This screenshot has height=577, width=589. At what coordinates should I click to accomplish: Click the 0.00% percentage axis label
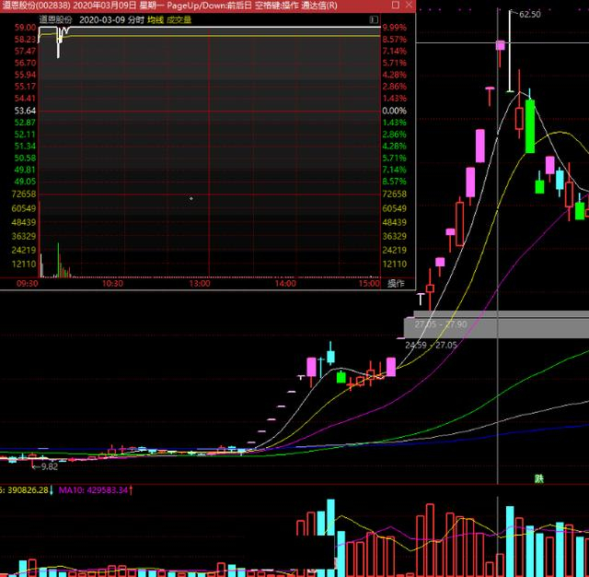click(395, 111)
